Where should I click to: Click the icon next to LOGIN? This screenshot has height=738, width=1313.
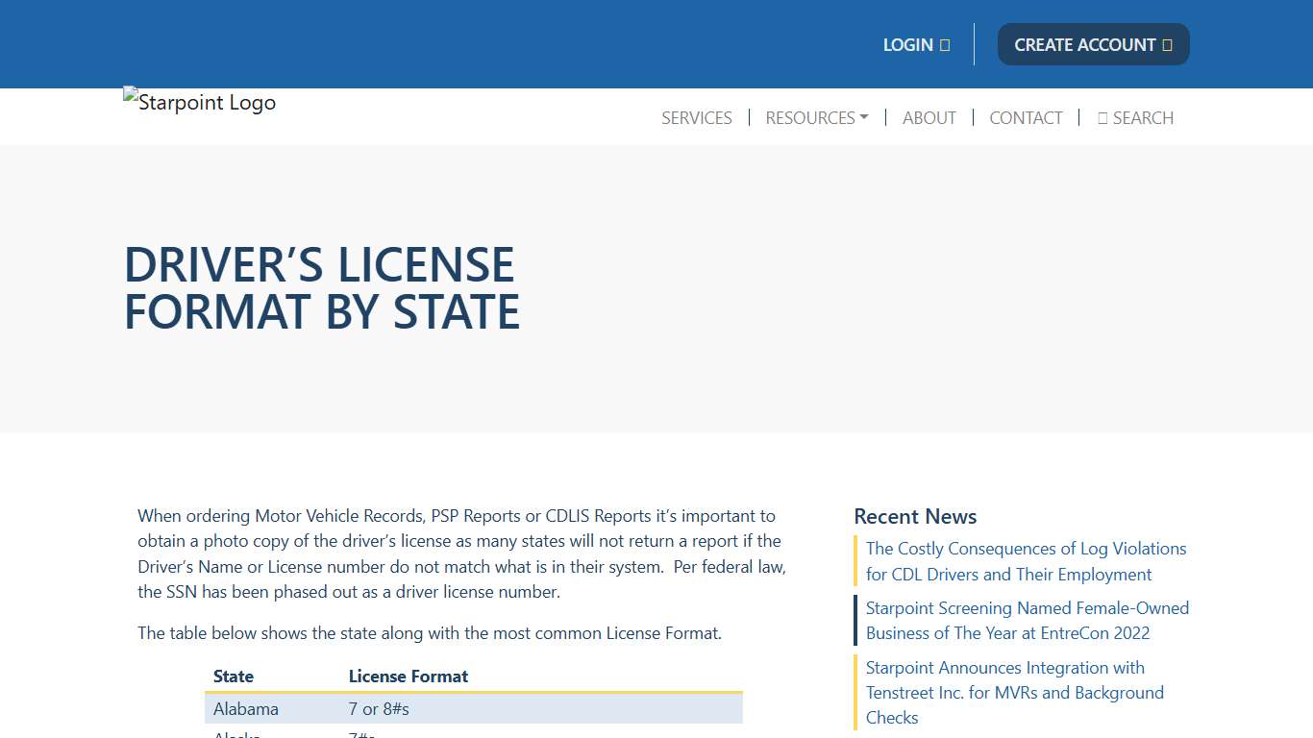click(x=943, y=44)
